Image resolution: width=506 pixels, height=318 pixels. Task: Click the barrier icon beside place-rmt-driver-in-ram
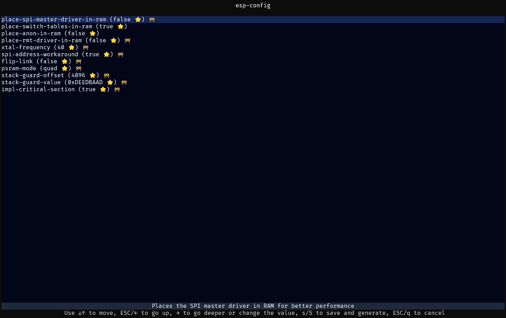pyautogui.click(x=128, y=41)
